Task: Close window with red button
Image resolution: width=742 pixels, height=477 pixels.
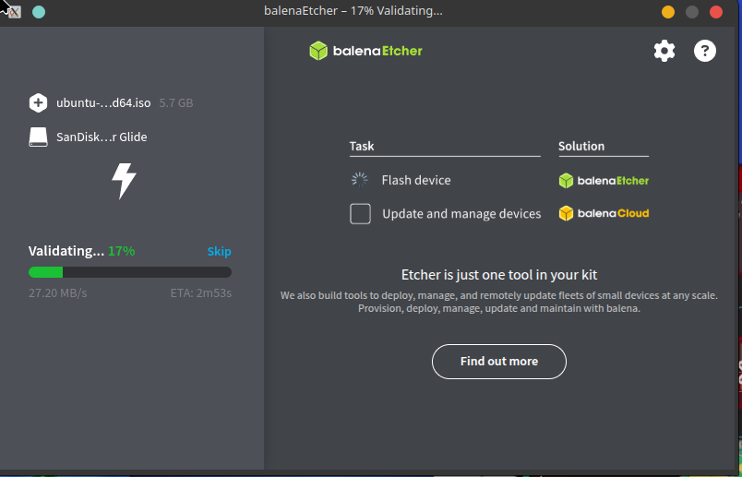Action: [716, 12]
